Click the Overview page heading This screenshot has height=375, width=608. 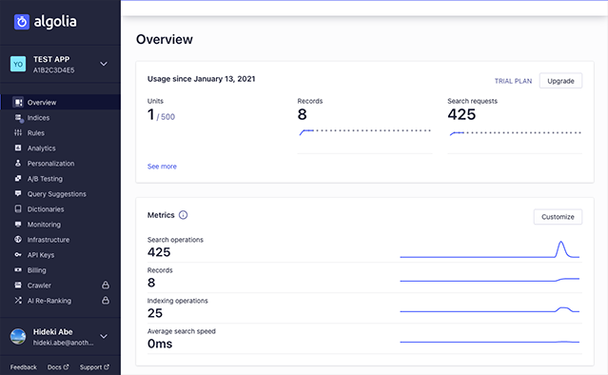165,39
